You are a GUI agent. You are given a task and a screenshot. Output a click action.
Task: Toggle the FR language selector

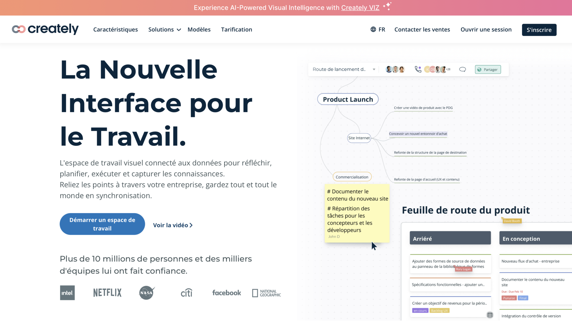[x=378, y=30]
